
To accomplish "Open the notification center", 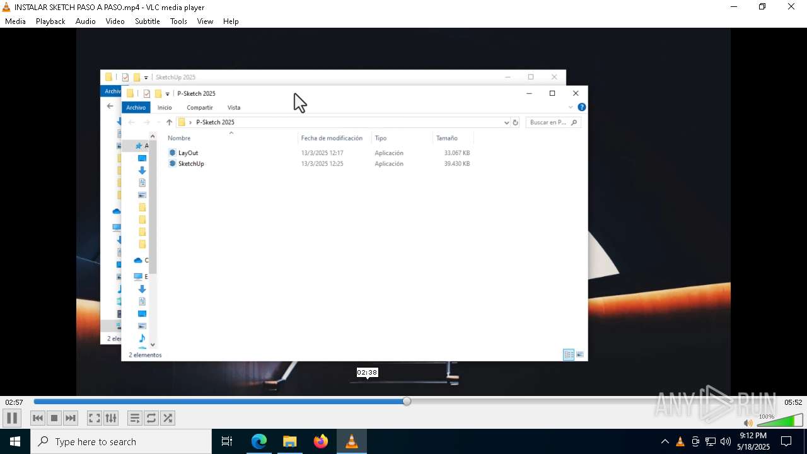I will (x=786, y=441).
